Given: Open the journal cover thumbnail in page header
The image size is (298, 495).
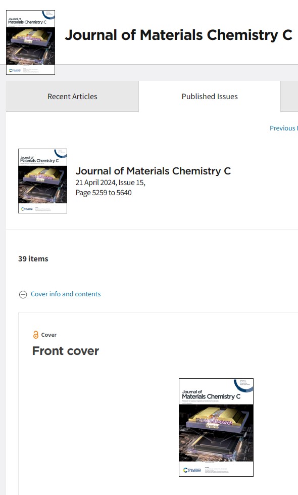Looking at the screenshot, I should tap(31, 42).
